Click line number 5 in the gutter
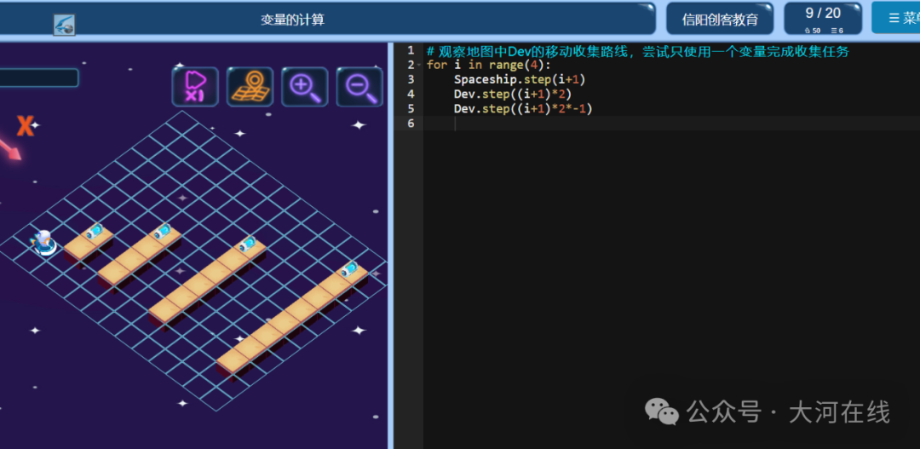This screenshot has width=920, height=449. click(410, 108)
